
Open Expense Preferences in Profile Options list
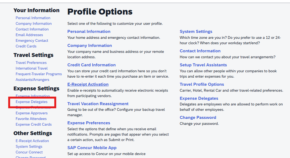click(89, 123)
